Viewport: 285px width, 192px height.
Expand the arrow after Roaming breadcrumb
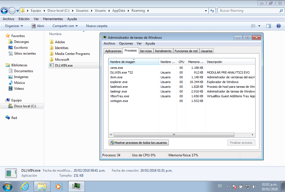[x=148, y=11]
